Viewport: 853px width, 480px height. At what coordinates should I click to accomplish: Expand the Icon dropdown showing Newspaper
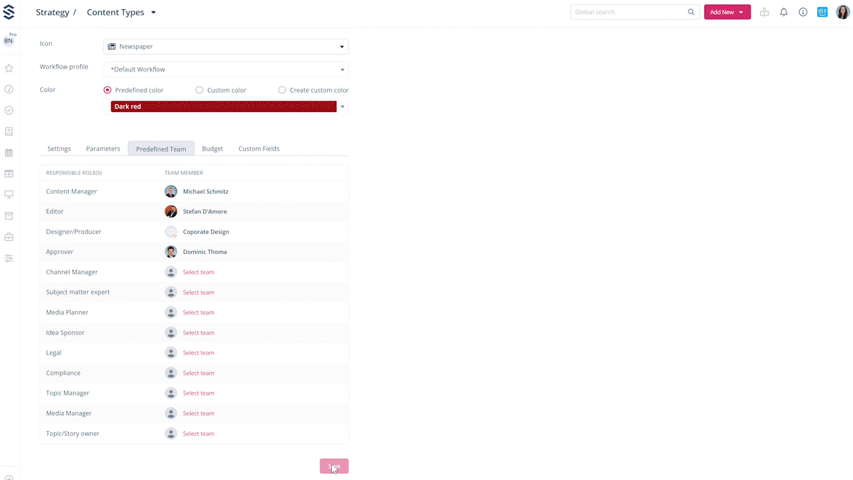coord(226,47)
